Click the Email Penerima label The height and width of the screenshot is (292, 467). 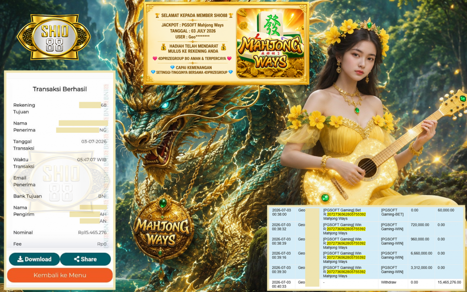tap(24, 181)
